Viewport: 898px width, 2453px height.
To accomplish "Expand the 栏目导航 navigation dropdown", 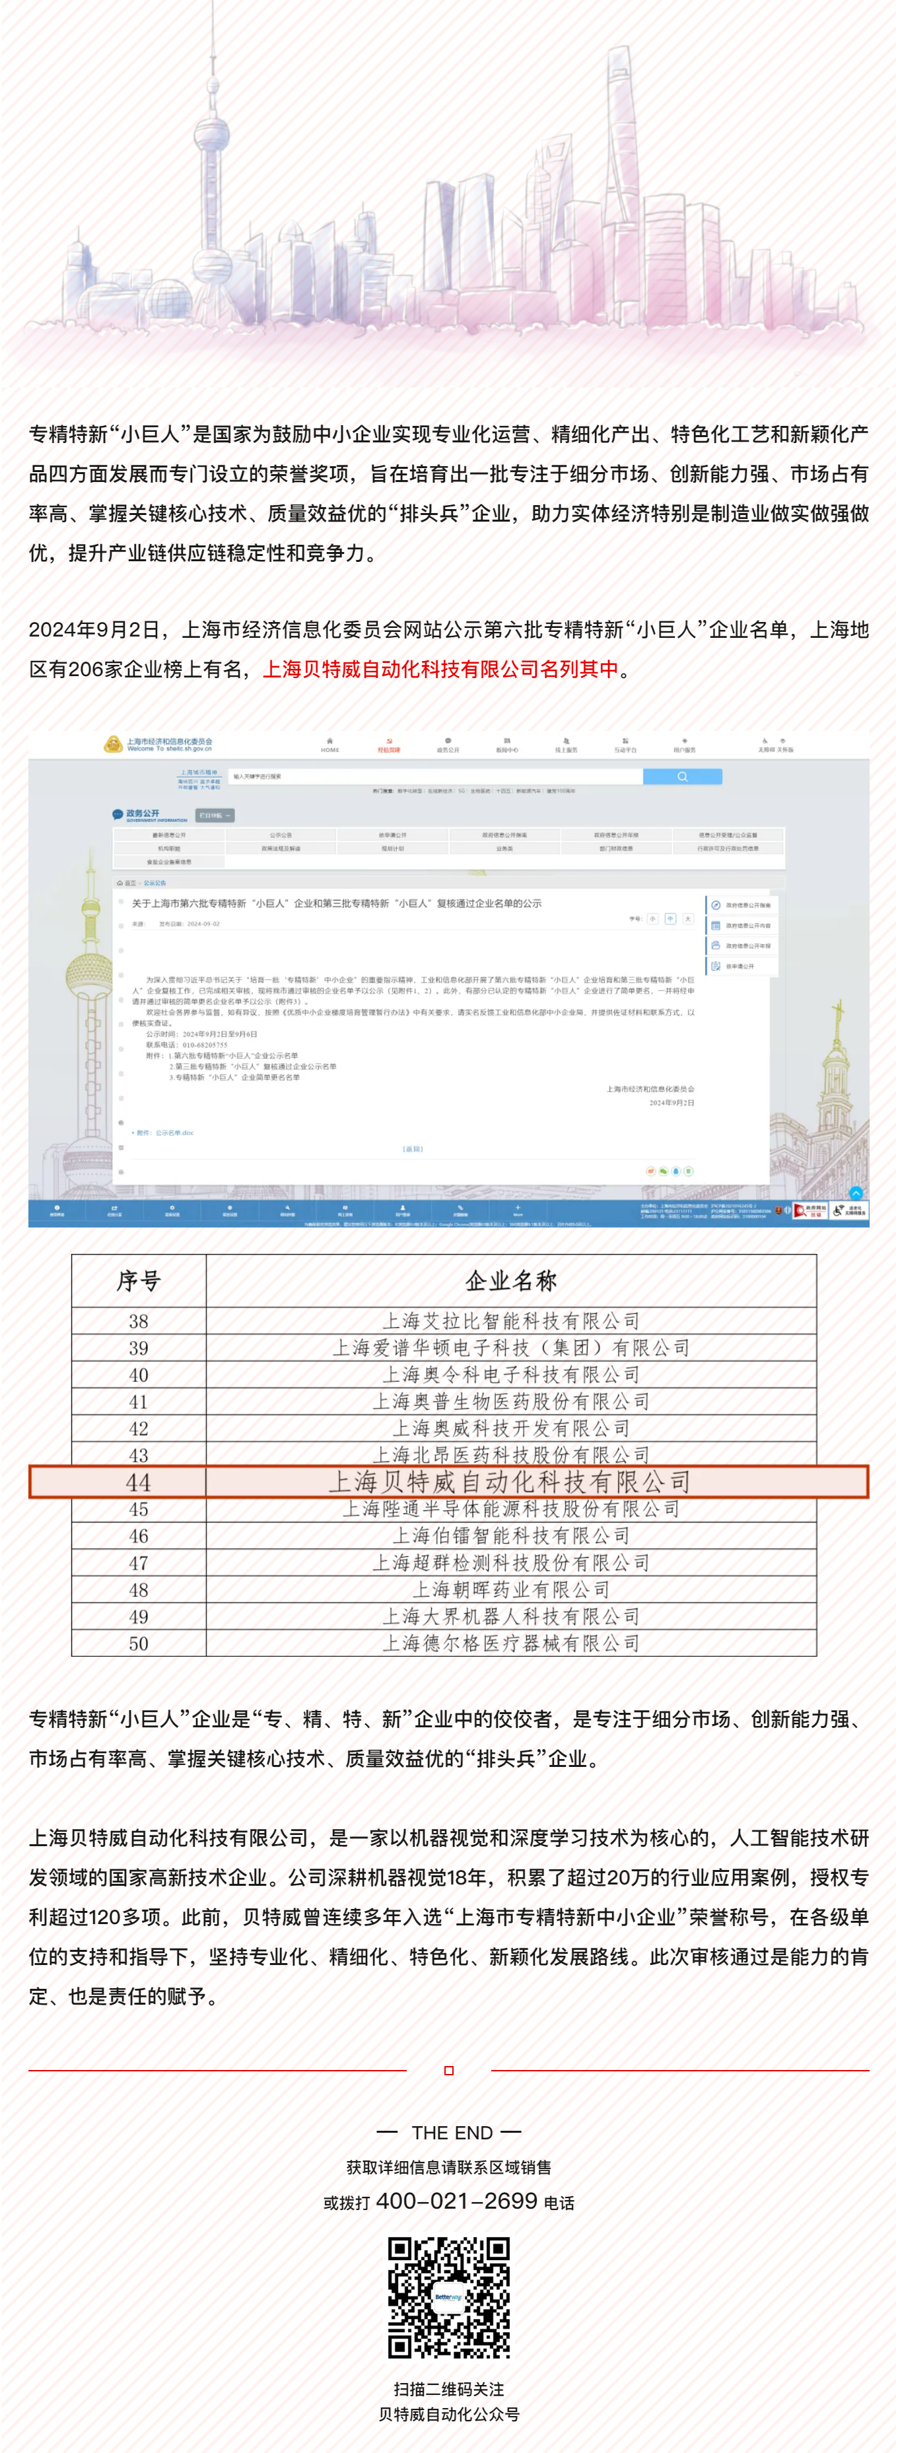I will (x=214, y=815).
